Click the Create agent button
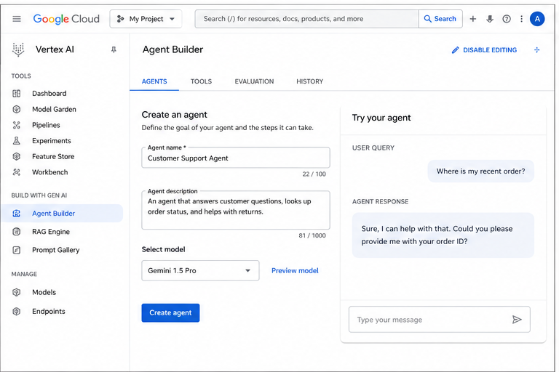The height and width of the screenshot is (372, 559). [170, 313]
